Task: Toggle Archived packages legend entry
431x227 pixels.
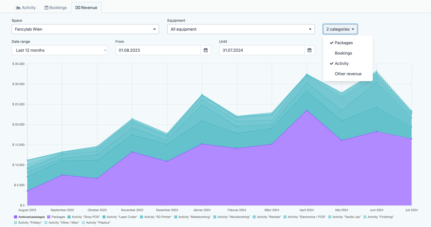Action: point(29,217)
